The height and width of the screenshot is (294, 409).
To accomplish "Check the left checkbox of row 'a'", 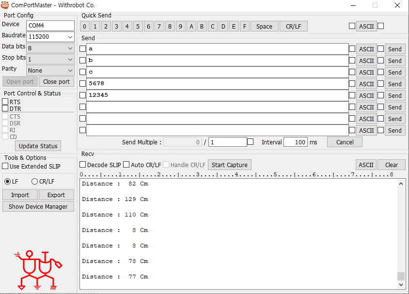I will point(82,49).
